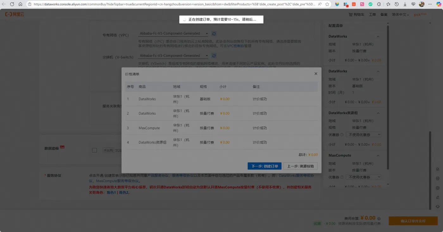Open the 角色1 link
Screen dimensions: 443x232
(111, 192)
